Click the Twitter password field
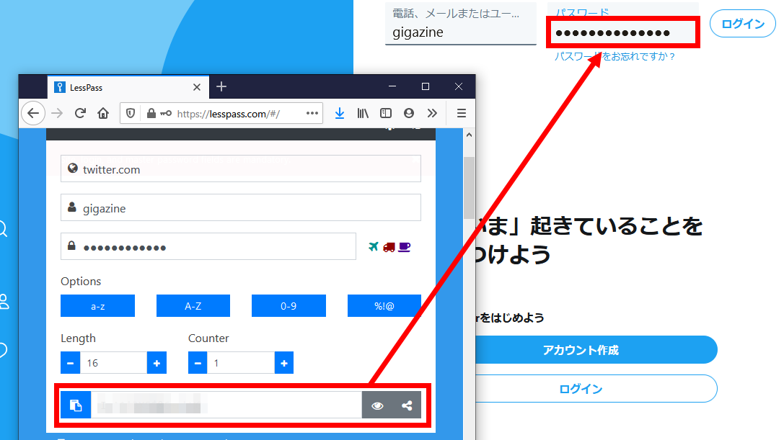This screenshot has width=784, height=440. click(x=622, y=32)
